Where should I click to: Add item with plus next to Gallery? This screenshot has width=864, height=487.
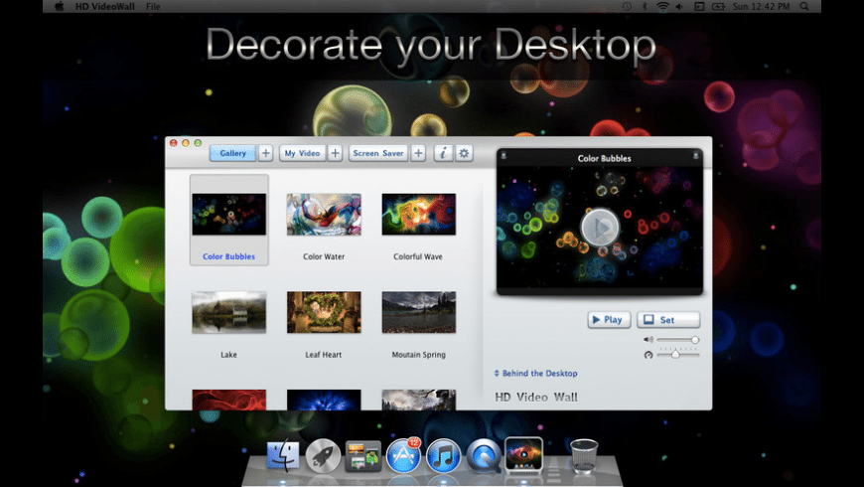click(265, 153)
